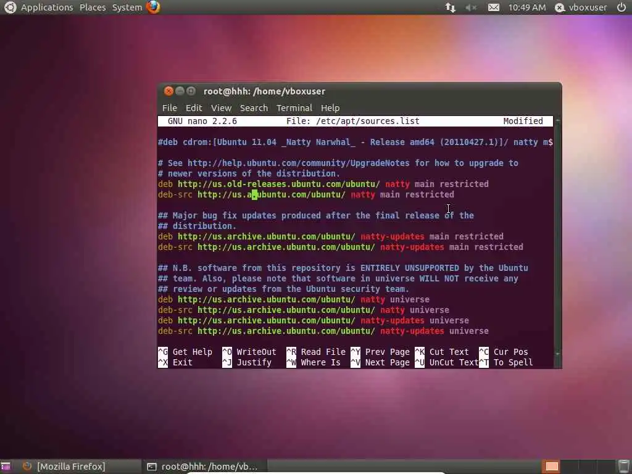This screenshot has height=474, width=632.
Task: Click the Firefox icon in taskbar entry
Action: [27, 467]
